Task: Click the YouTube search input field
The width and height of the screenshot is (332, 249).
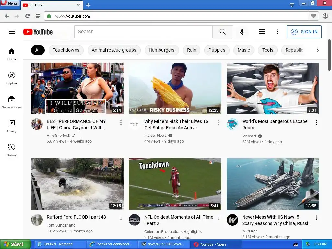Action: click(x=143, y=32)
